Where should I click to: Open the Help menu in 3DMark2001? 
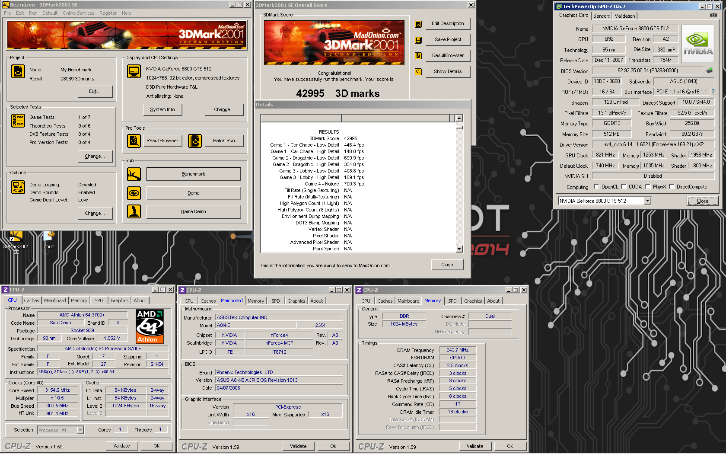pyautogui.click(x=126, y=13)
